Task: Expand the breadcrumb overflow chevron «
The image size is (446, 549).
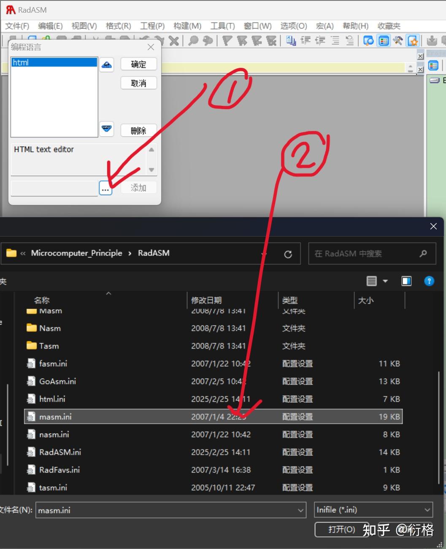Action: click(x=23, y=253)
